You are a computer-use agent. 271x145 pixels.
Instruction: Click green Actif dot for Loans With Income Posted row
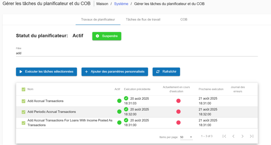tap(119, 123)
